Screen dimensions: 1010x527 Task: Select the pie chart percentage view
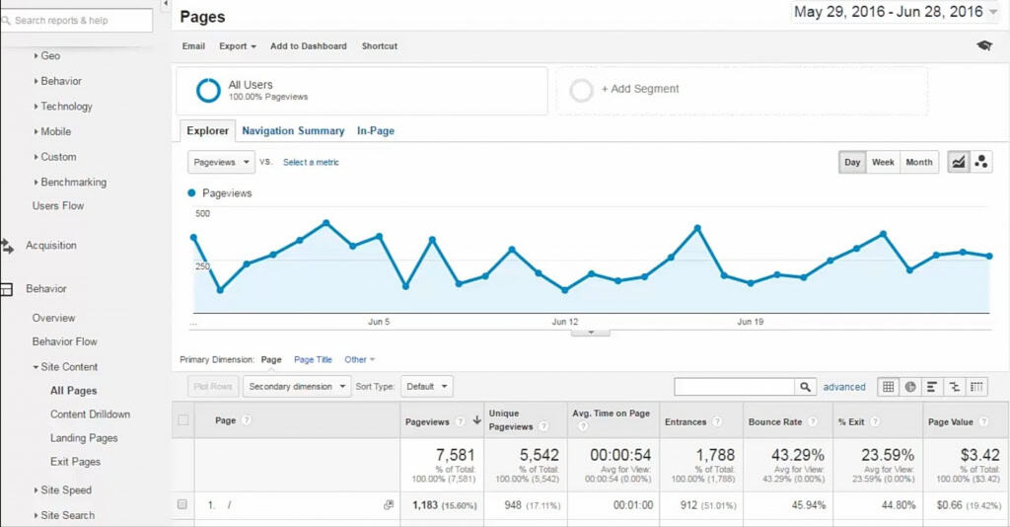(910, 387)
